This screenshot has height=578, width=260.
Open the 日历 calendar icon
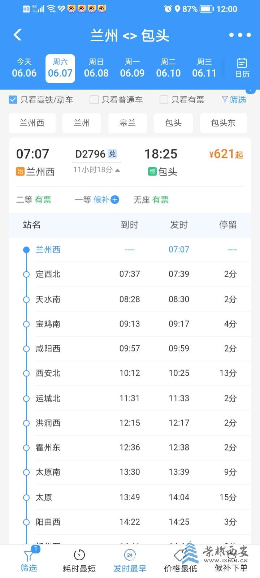(242, 68)
